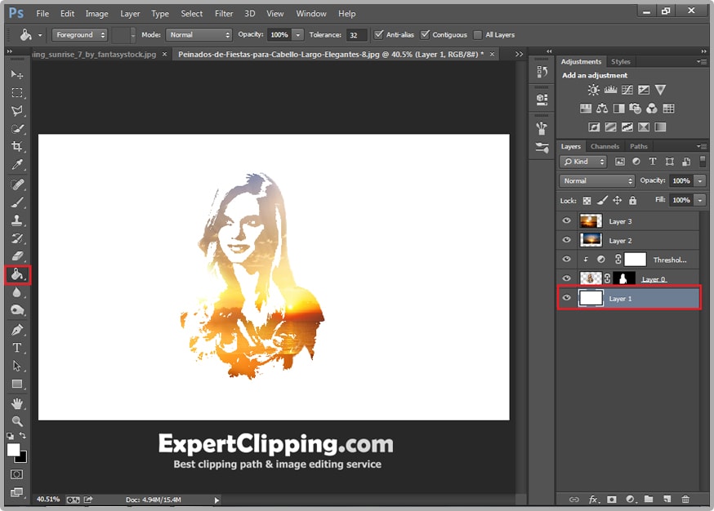714x511 pixels.
Task: Open the blending Mode dropdown in options bar
Action: [x=199, y=35]
